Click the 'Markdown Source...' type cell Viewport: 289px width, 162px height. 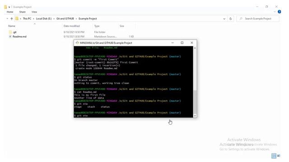[x=105, y=36]
